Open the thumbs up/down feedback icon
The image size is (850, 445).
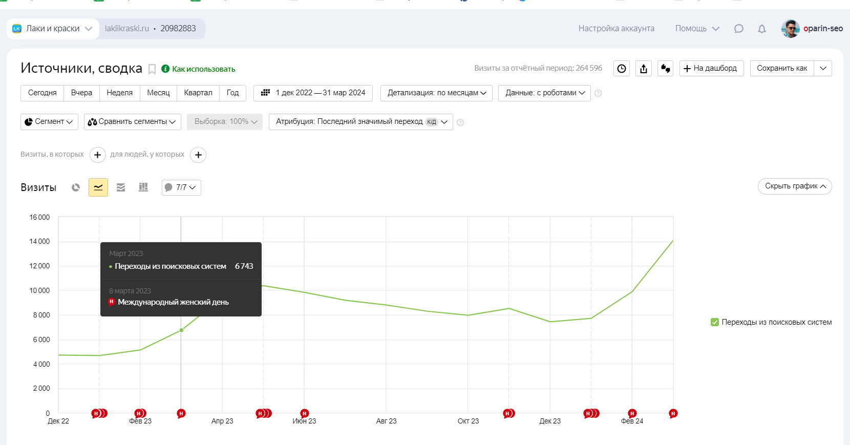pyautogui.click(x=666, y=69)
